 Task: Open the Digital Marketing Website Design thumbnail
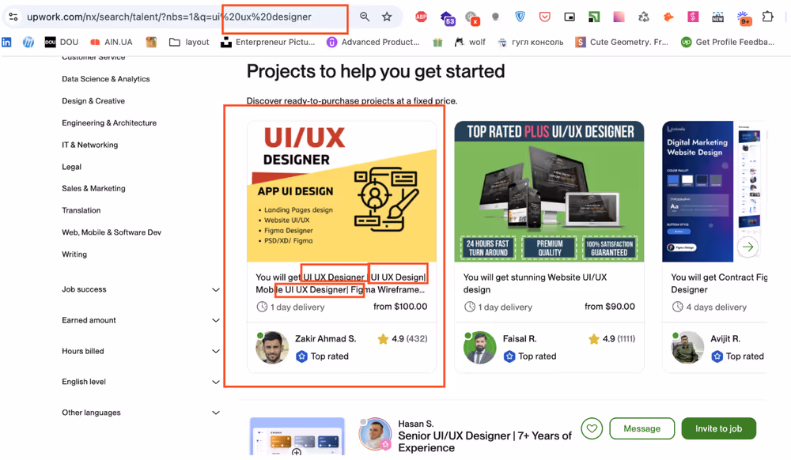pos(714,191)
